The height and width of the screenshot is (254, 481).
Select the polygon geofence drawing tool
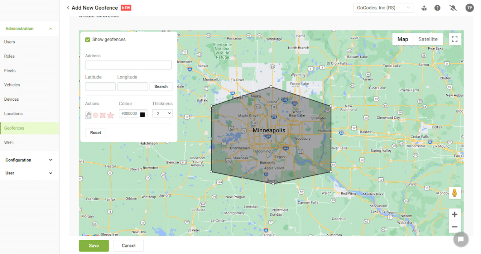(x=103, y=115)
